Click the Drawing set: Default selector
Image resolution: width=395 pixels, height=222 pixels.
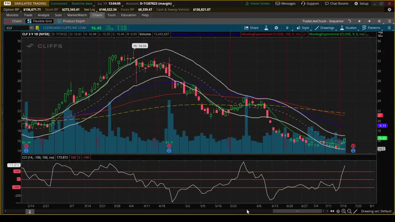pyautogui.click(x=376, y=211)
